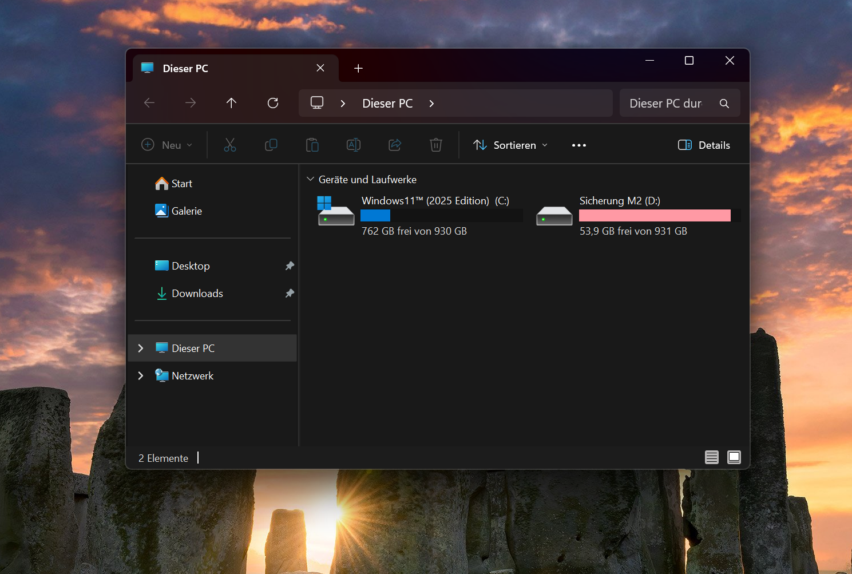Open the Sortieren dropdown
Viewport: 852px width, 574px height.
pos(510,145)
